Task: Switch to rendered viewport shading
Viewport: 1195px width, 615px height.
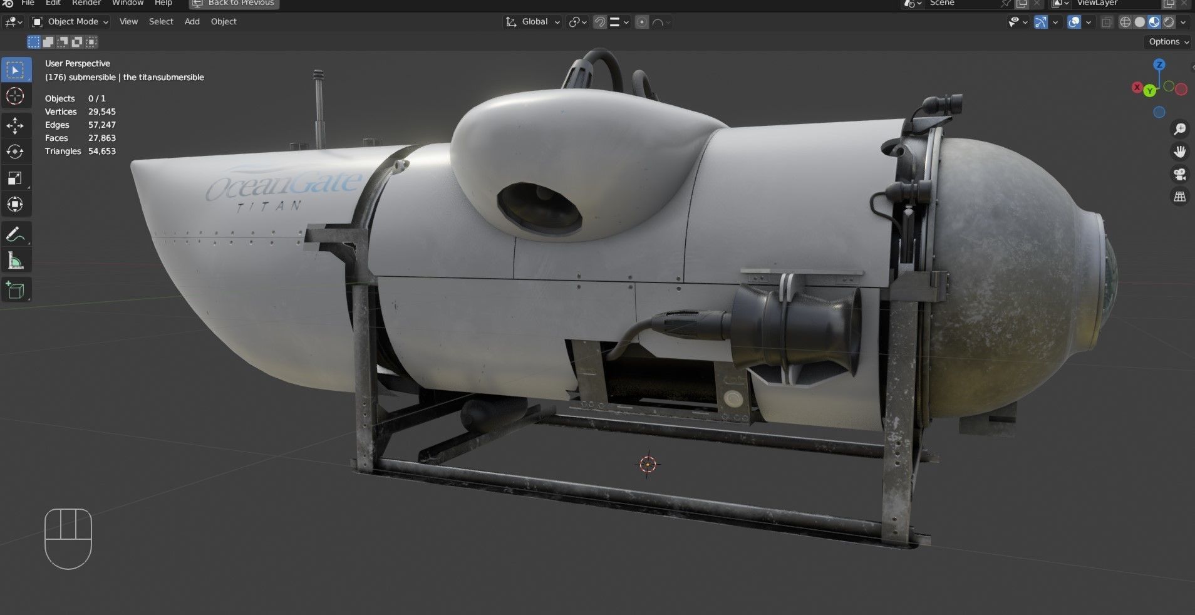Action: [x=1169, y=22]
